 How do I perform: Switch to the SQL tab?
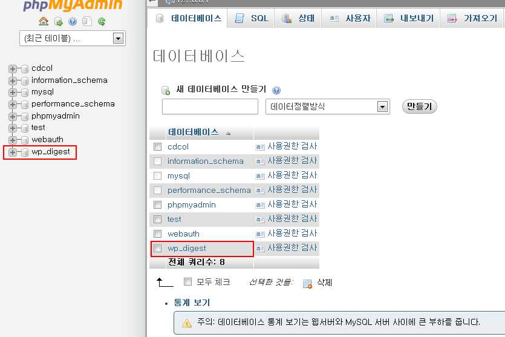(x=252, y=18)
